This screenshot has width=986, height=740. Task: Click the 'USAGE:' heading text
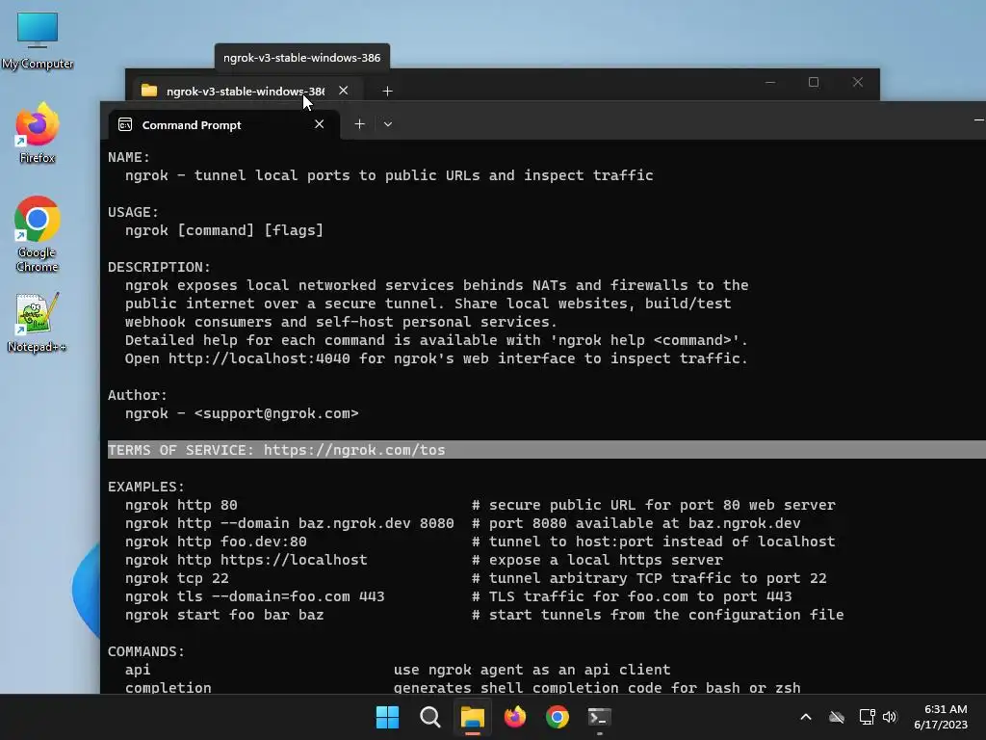(133, 212)
